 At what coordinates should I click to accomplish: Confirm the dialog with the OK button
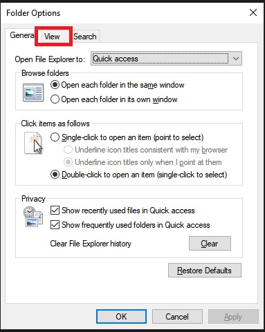121,317
